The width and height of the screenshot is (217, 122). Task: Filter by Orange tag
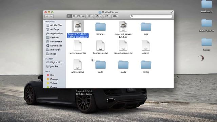tap(55, 79)
